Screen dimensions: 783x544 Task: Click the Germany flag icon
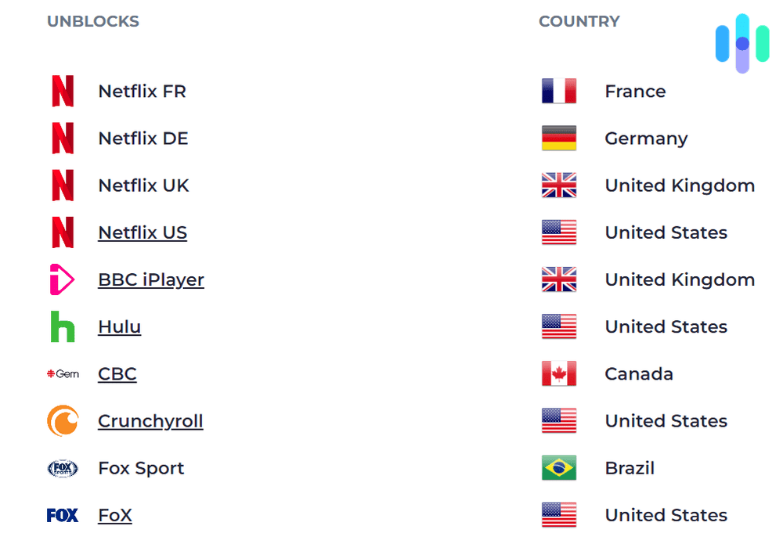click(559, 139)
